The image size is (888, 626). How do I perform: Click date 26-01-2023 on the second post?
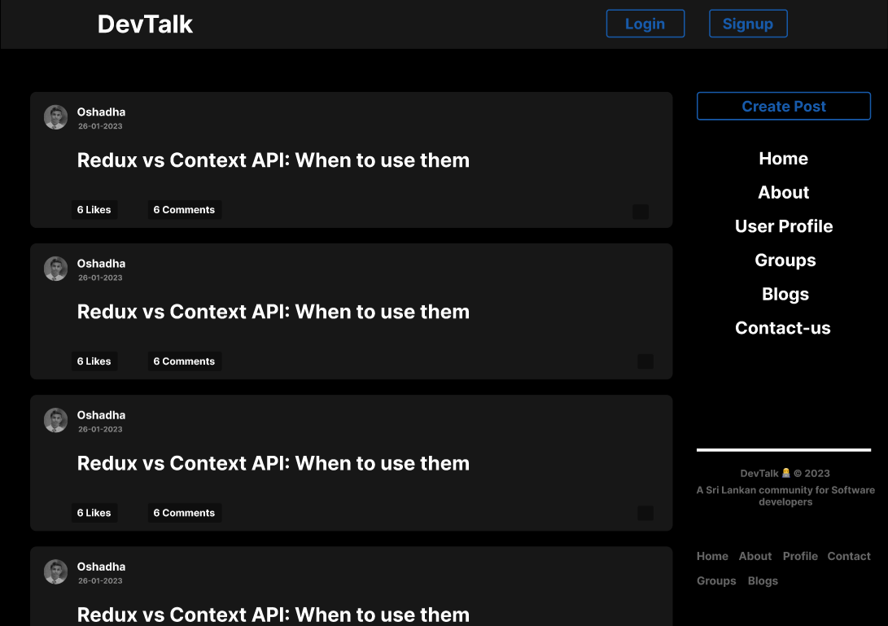pyautogui.click(x=100, y=278)
